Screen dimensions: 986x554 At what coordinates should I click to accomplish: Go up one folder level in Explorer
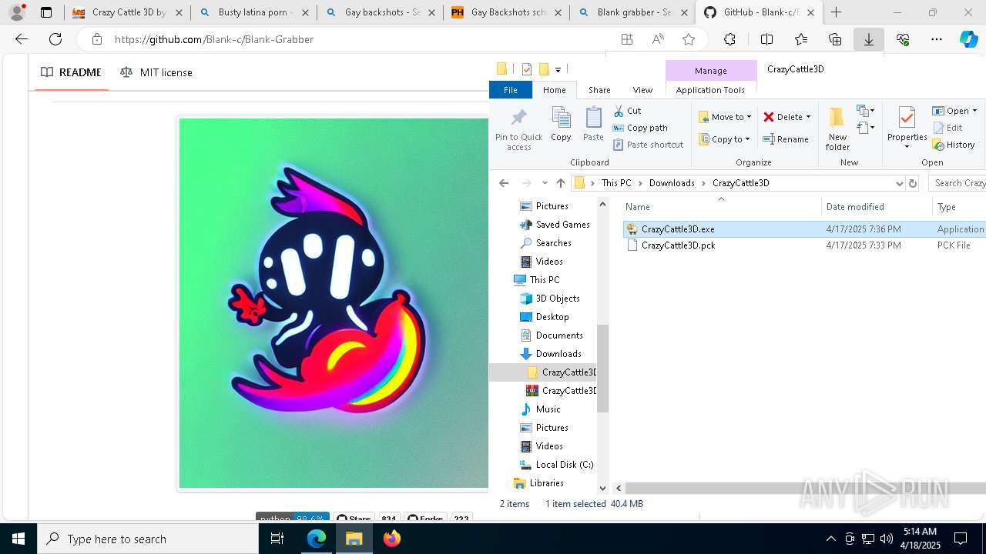pos(561,183)
